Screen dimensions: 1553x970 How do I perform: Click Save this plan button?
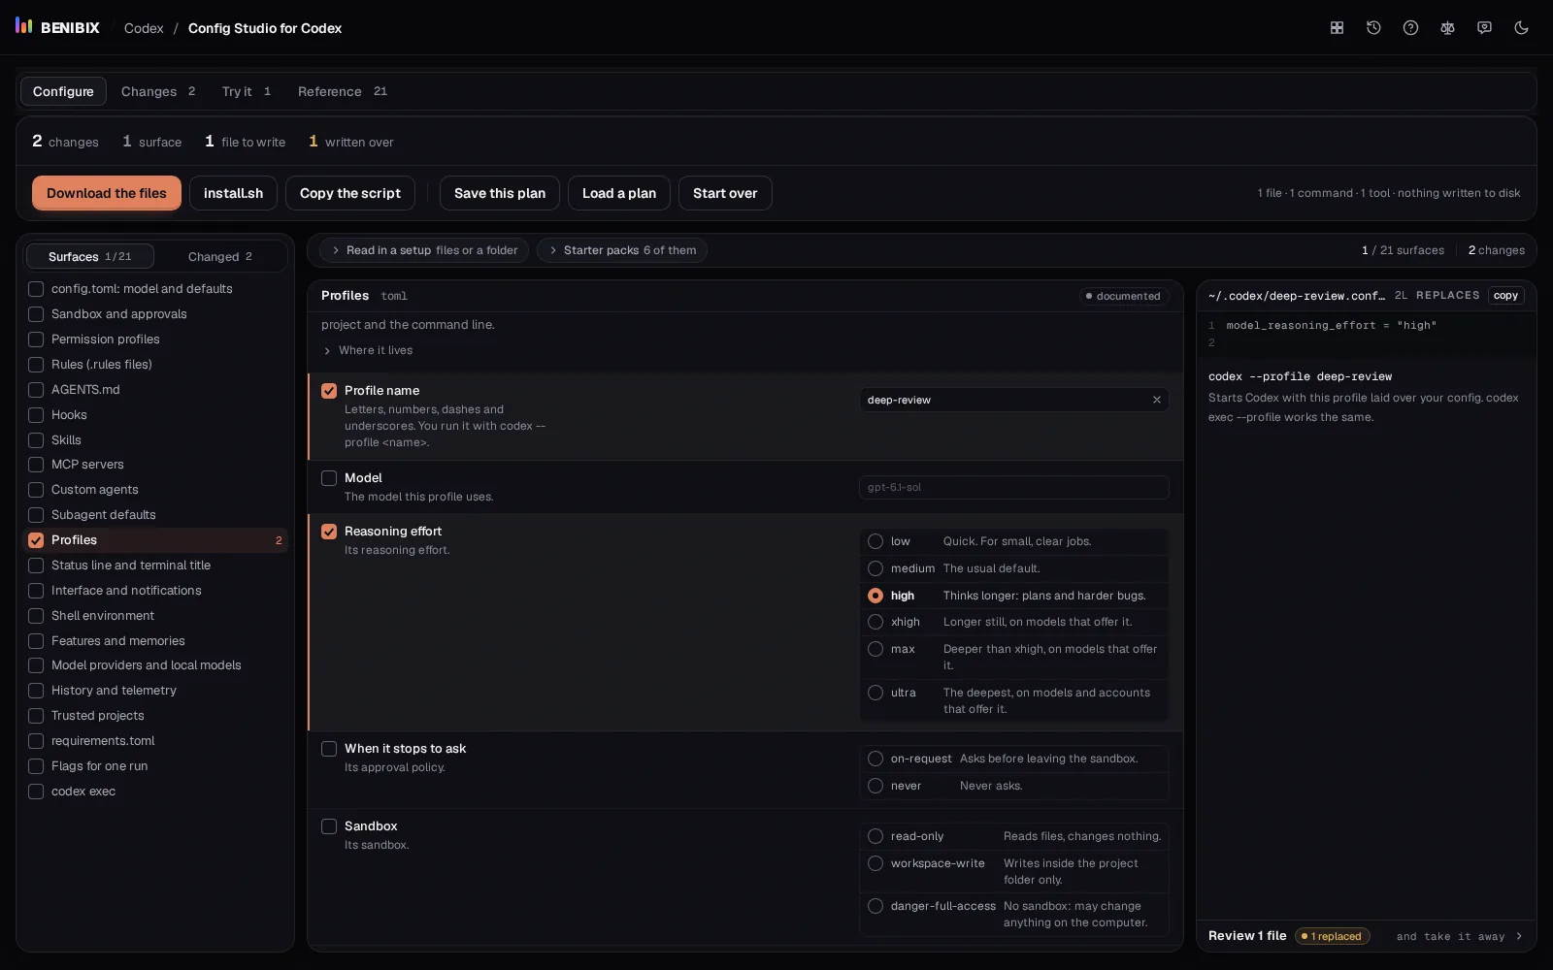click(500, 193)
